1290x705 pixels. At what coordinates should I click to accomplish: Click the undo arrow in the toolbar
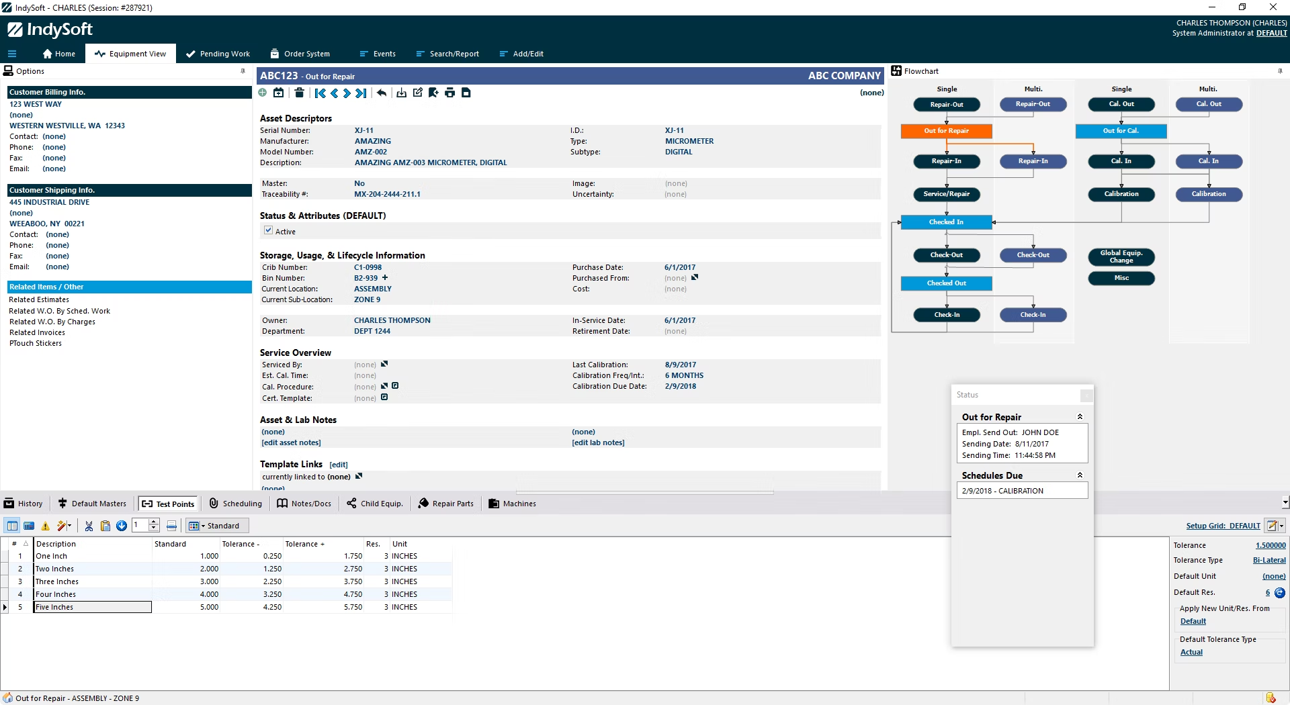pos(382,93)
